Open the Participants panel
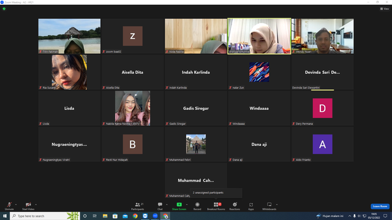392x220 pixels. tap(137, 206)
